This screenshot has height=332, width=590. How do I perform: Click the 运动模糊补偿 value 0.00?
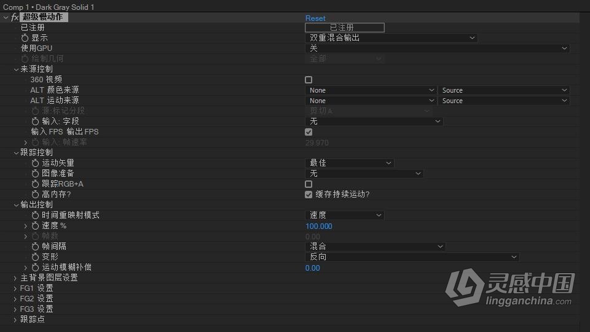click(313, 268)
